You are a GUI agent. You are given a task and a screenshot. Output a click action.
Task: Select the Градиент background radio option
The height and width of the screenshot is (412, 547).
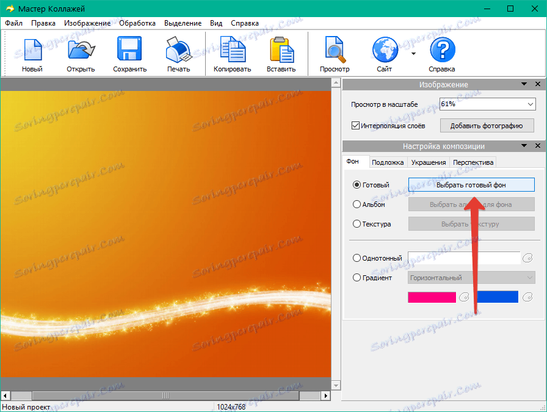click(x=357, y=277)
